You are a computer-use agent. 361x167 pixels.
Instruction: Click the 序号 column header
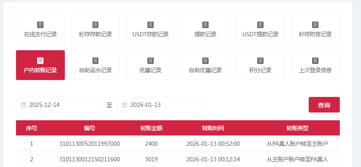[32, 128]
